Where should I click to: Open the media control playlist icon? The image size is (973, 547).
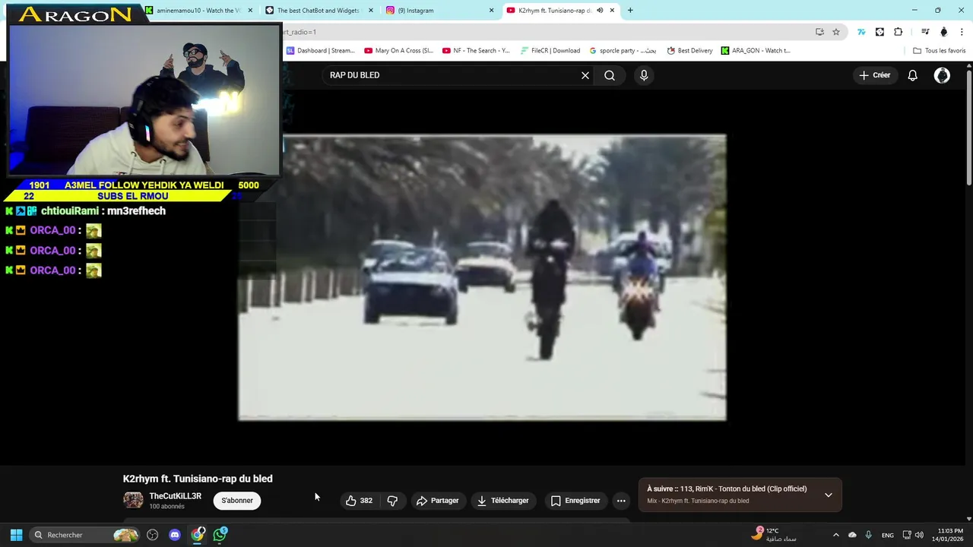click(x=925, y=32)
